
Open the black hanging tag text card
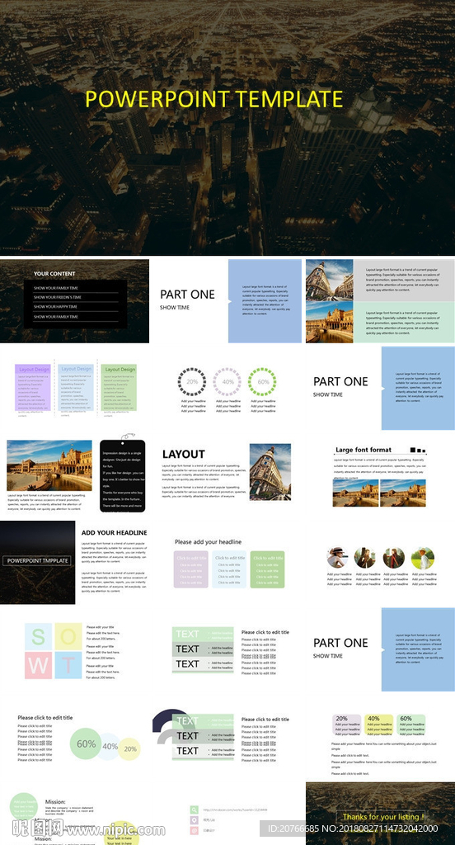coord(123,476)
